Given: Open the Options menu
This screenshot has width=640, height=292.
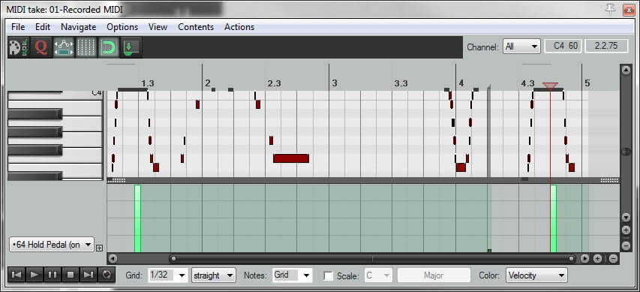Looking at the screenshot, I should point(122,27).
